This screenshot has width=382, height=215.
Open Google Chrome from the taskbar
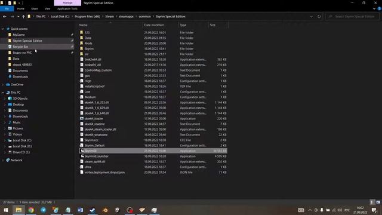(31, 210)
